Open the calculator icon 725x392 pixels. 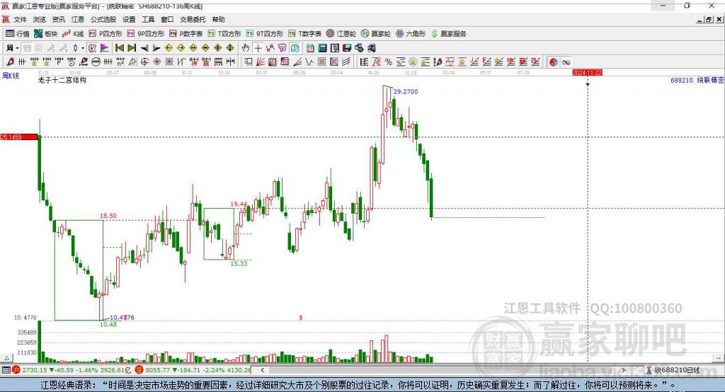point(322,47)
